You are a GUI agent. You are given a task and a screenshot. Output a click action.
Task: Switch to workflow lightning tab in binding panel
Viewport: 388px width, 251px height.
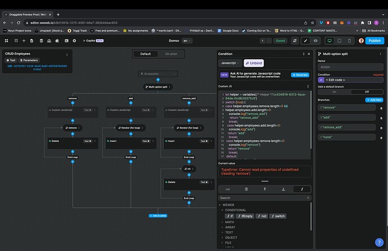point(265,189)
